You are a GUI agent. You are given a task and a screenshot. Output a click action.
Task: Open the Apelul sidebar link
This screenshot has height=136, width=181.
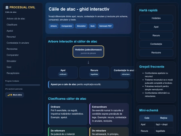[x=10, y=31]
